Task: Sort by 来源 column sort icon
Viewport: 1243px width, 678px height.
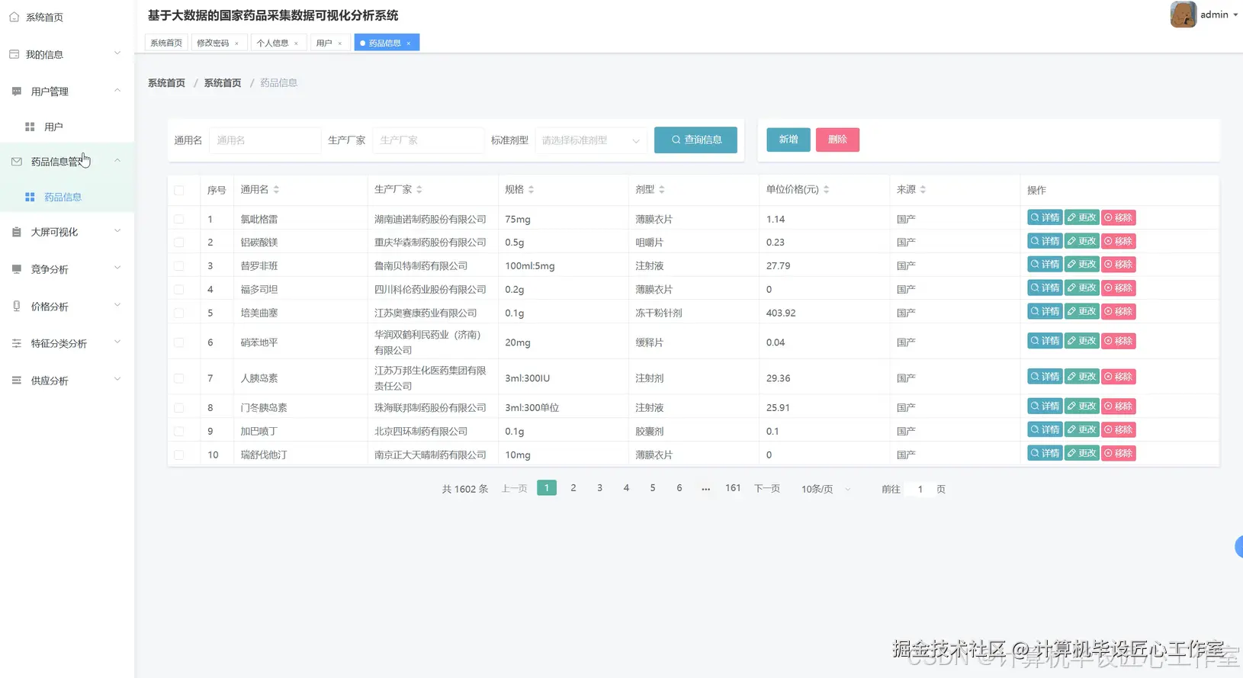Action: coord(923,189)
